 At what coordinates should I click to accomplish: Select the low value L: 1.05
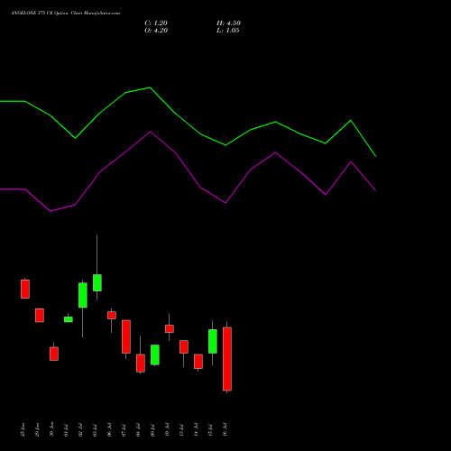click(x=228, y=31)
